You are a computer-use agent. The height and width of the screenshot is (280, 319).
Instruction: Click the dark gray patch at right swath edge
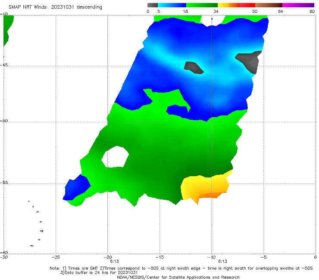pos(250,62)
